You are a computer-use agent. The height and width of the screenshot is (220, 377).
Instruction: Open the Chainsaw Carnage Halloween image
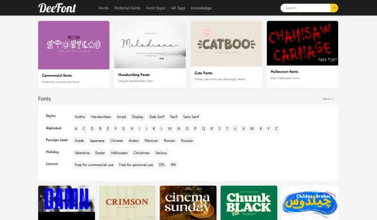point(303,43)
